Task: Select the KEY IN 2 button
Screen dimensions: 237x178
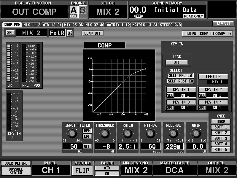Action: click(x=213, y=90)
